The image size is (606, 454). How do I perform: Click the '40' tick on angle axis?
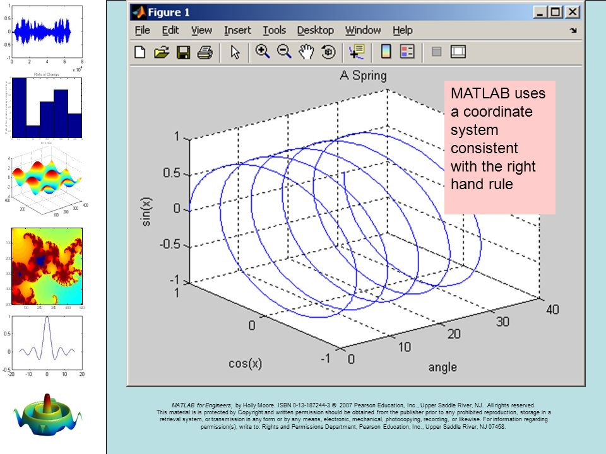(x=553, y=309)
